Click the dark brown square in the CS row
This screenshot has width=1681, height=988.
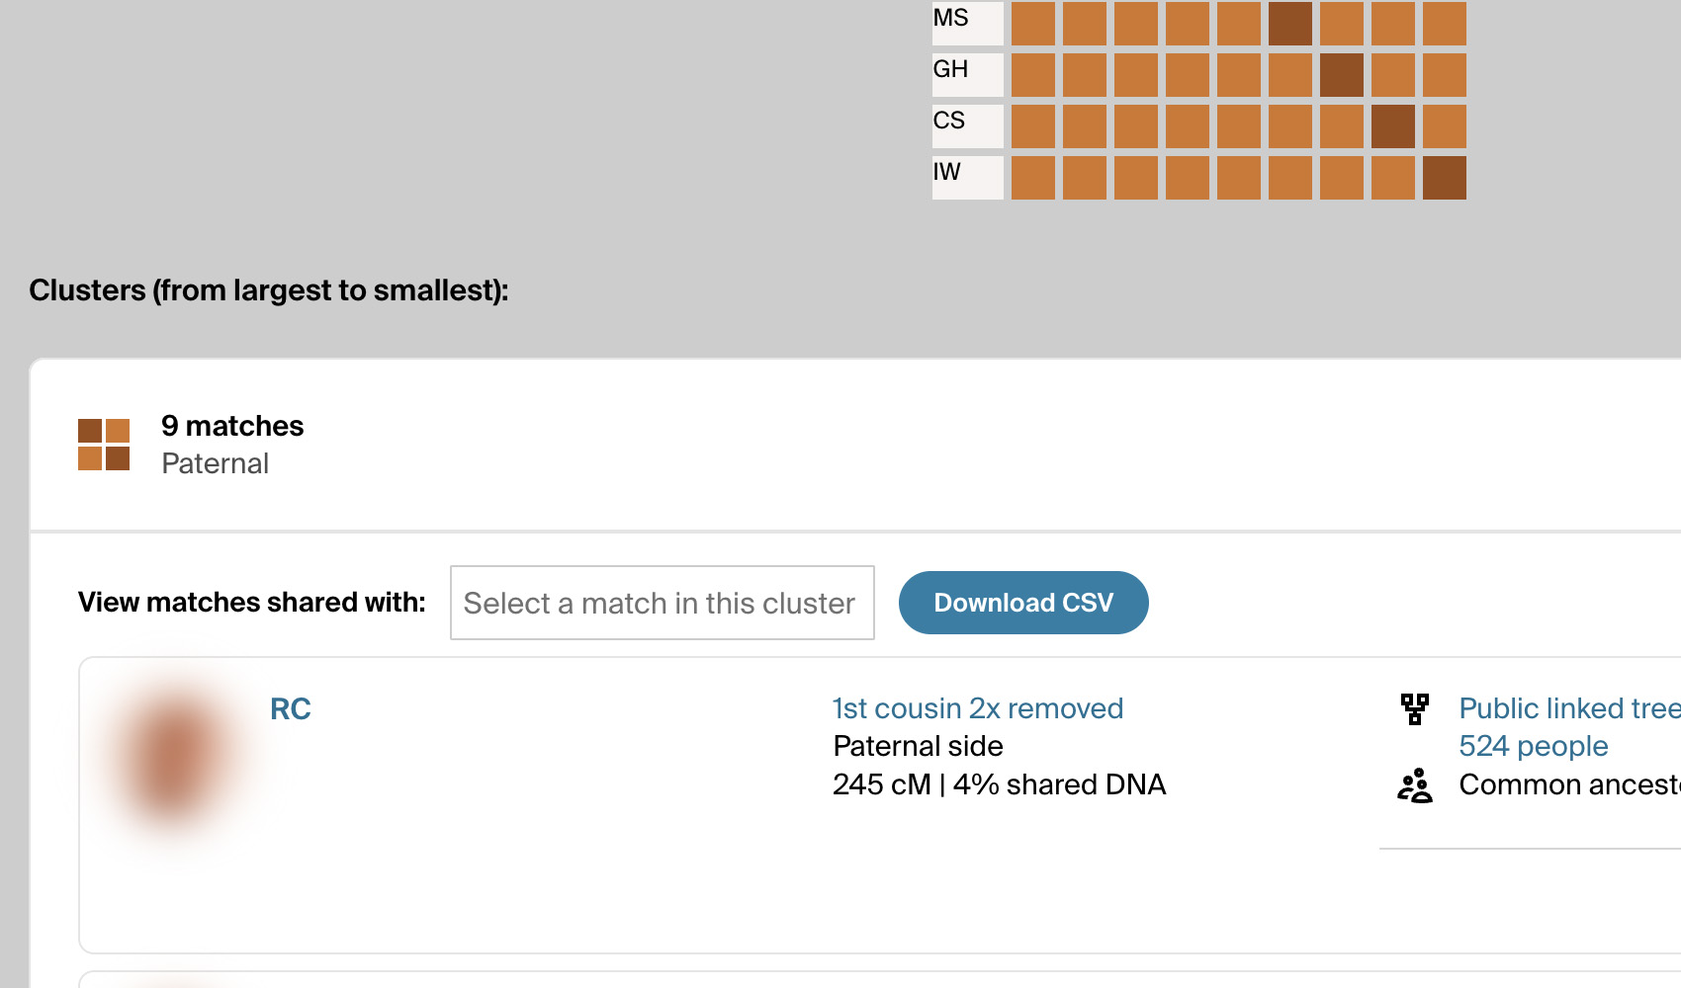(1393, 126)
